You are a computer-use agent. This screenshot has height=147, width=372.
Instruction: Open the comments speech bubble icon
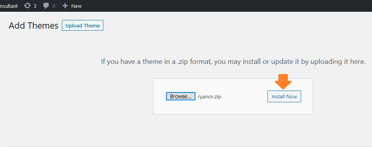coord(46,6)
